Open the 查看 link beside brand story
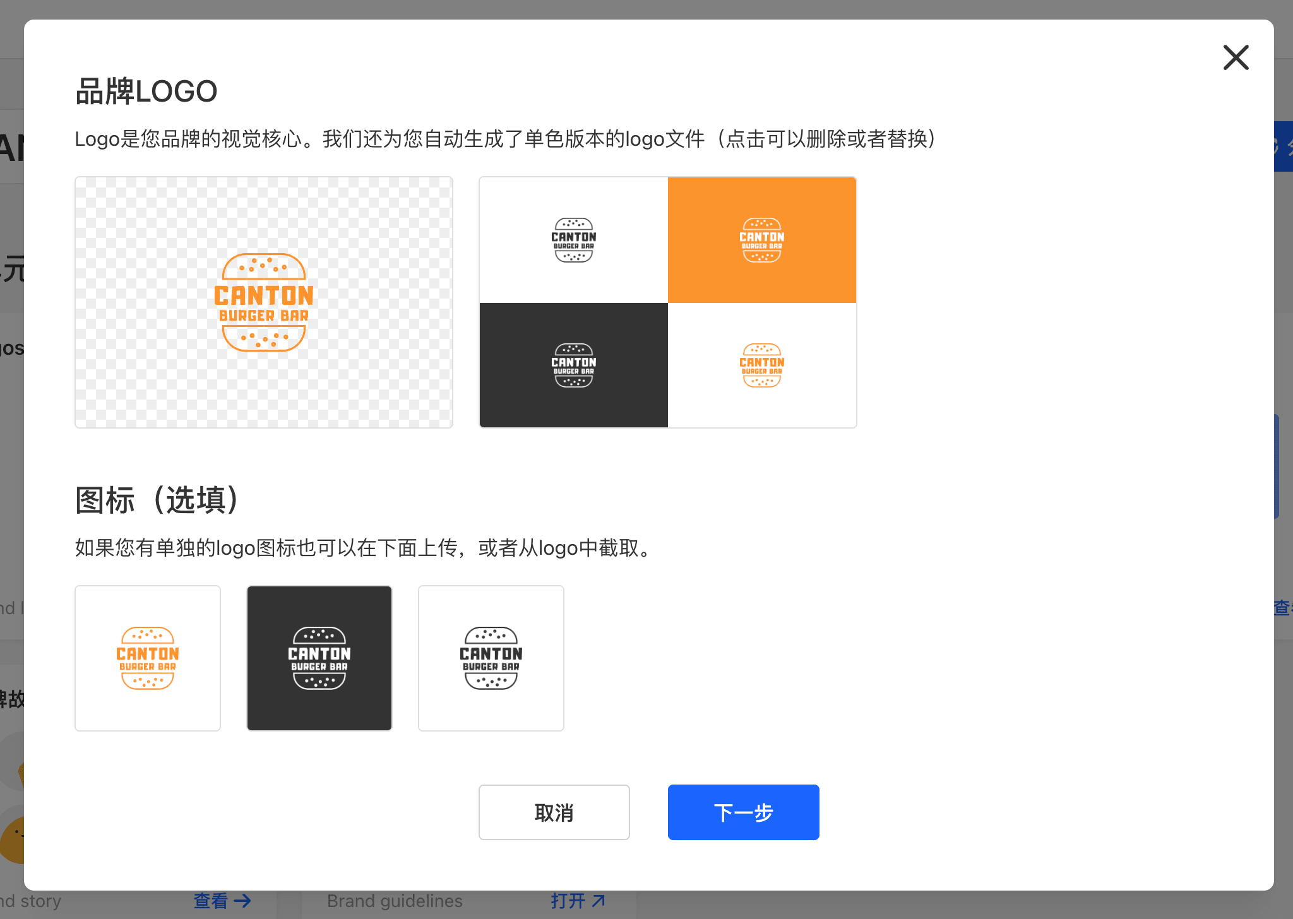The image size is (1293, 919). [x=211, y=901]
